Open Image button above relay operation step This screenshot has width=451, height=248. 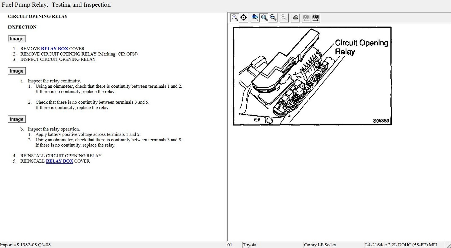click(x=17, y=119)
